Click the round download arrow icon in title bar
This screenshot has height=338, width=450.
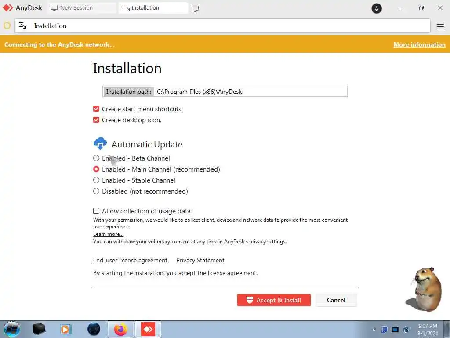tap(377, 8)
